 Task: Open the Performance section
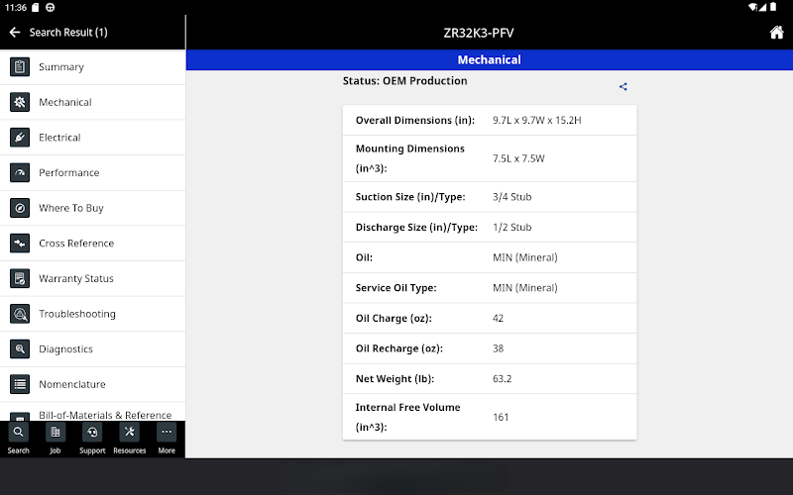click(x=92, y=172)
